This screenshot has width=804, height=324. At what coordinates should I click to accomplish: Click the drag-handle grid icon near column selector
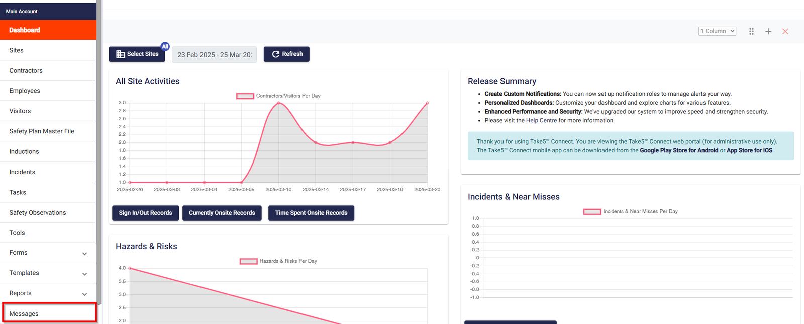751,31
